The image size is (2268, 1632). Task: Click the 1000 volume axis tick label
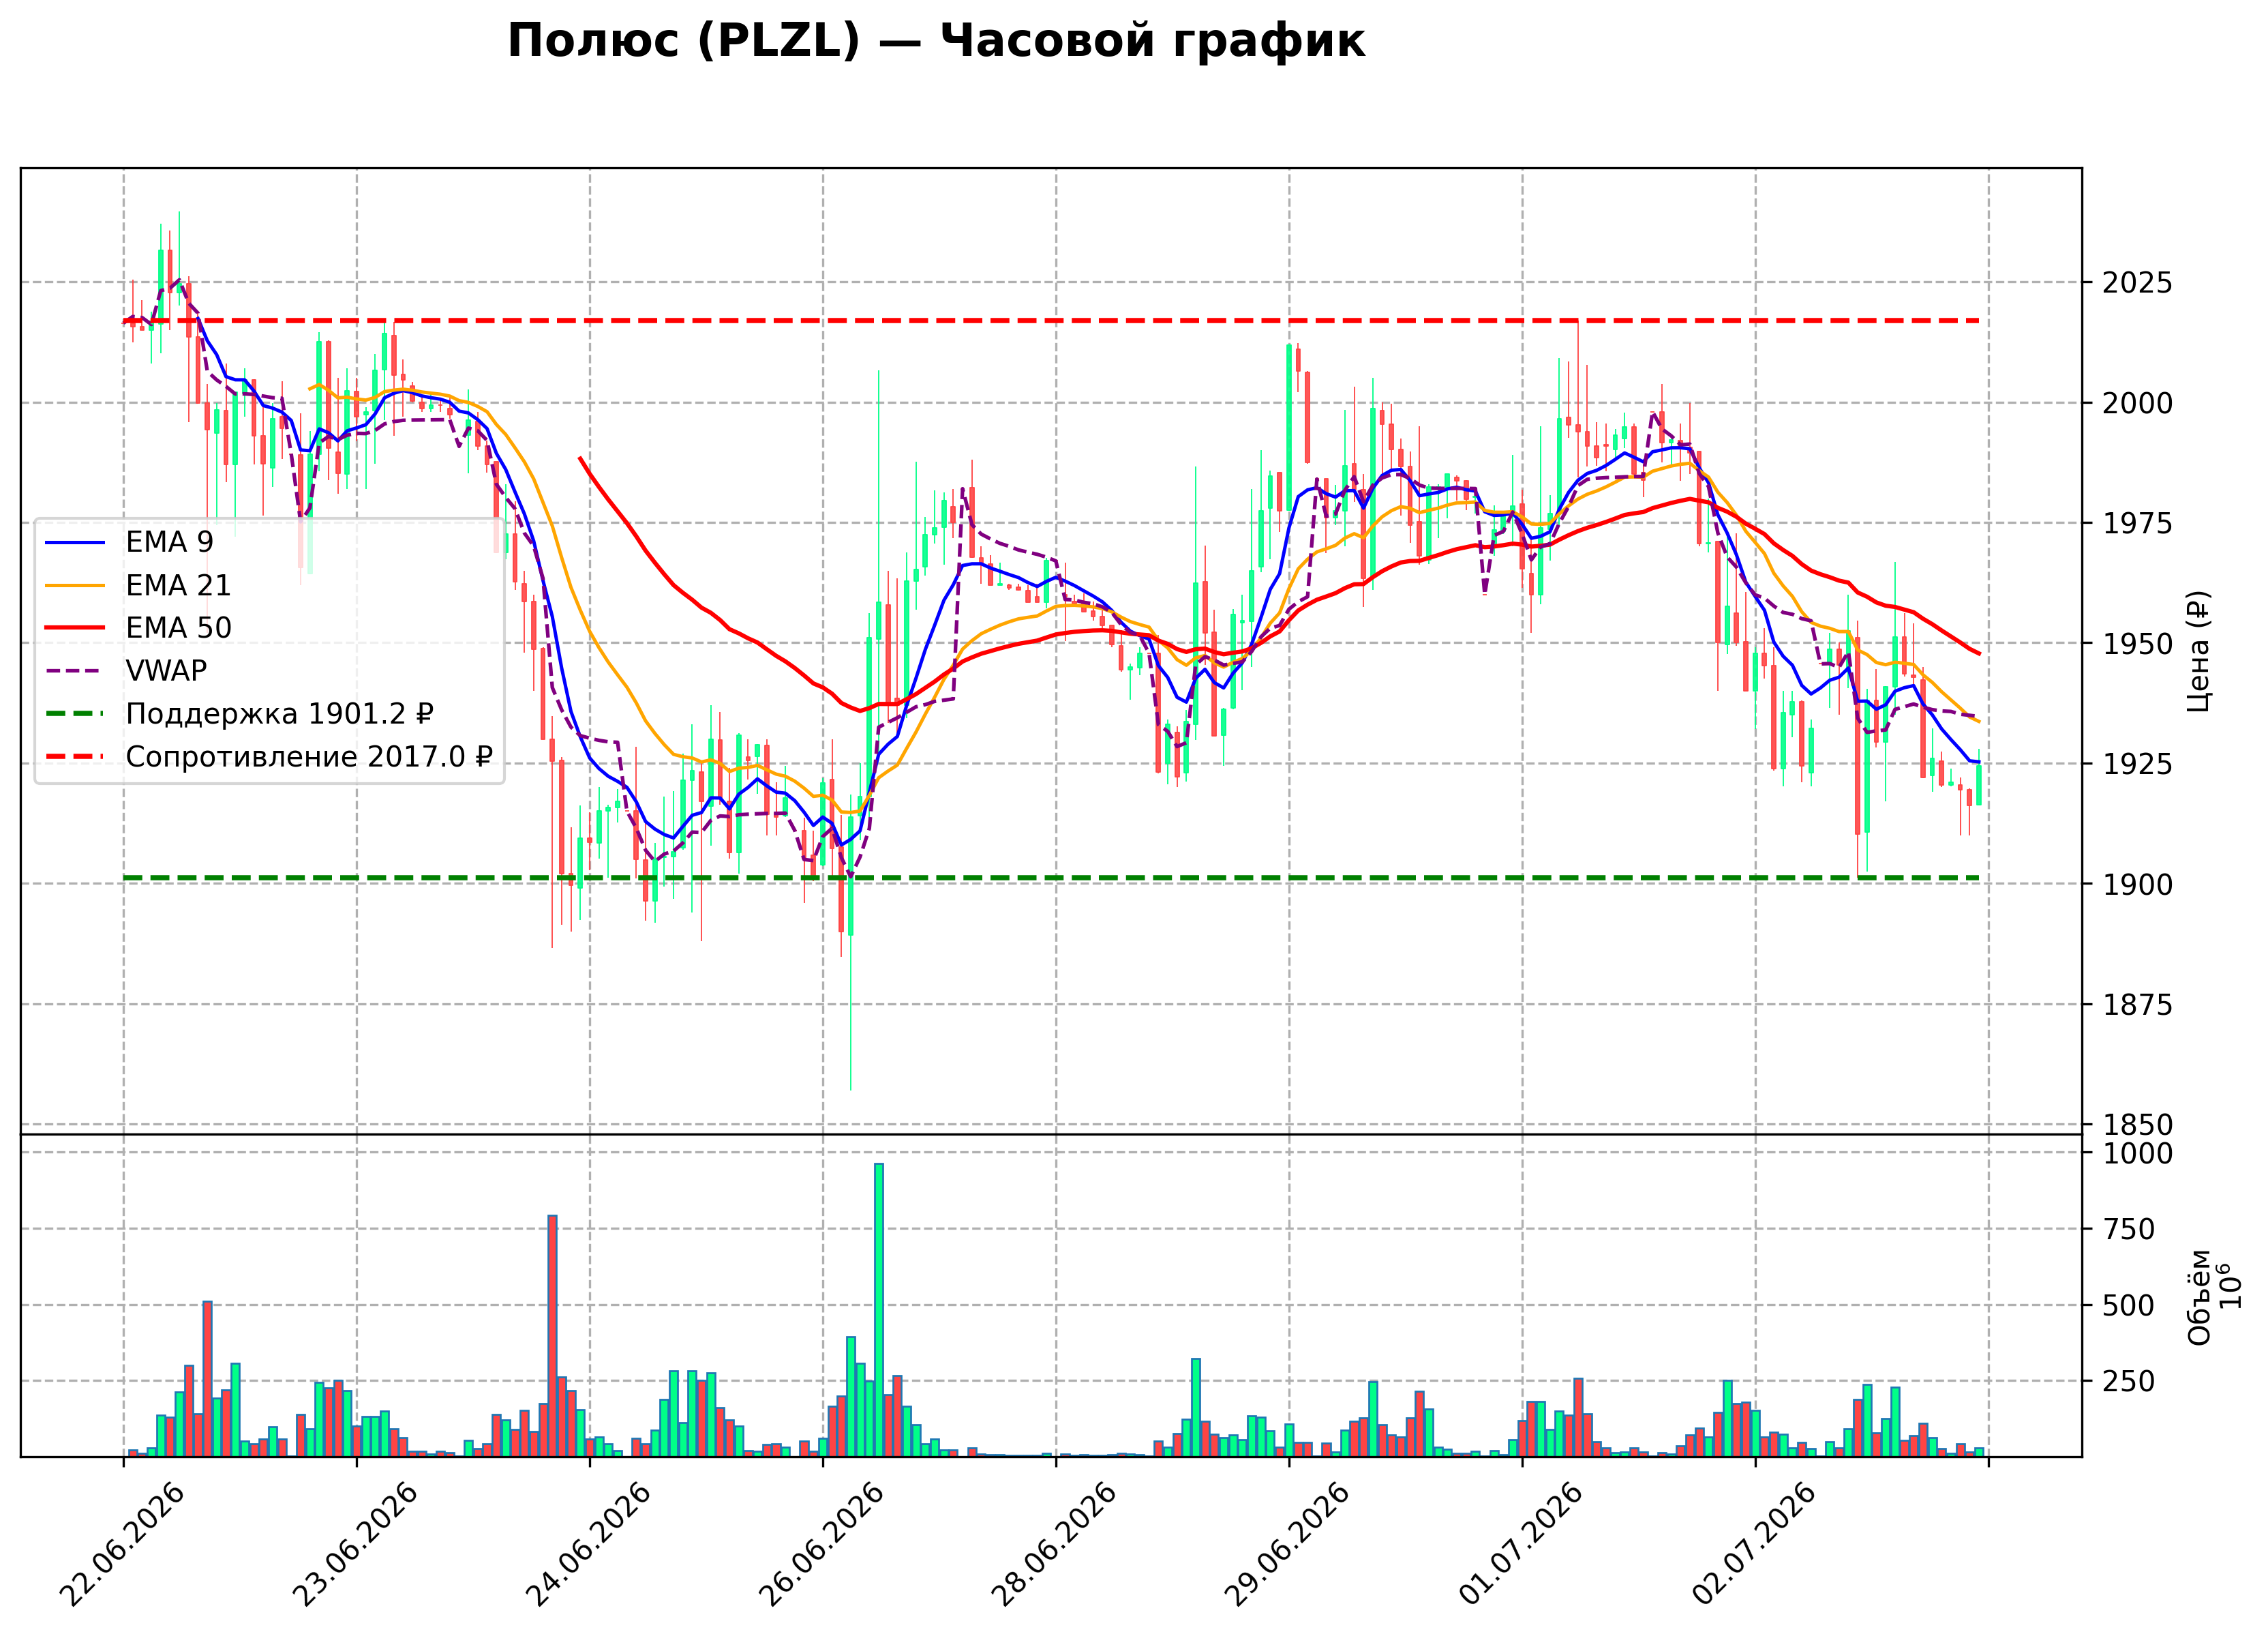(x=2138, y=1154)
